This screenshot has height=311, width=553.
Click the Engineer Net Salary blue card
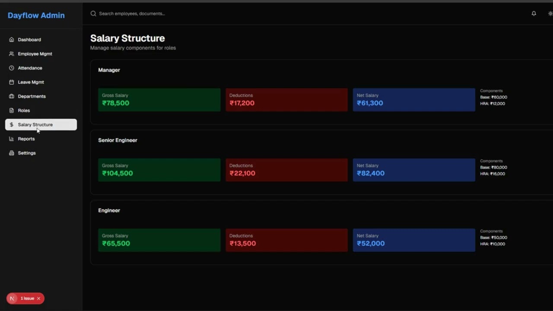click(x=414, y=240)
